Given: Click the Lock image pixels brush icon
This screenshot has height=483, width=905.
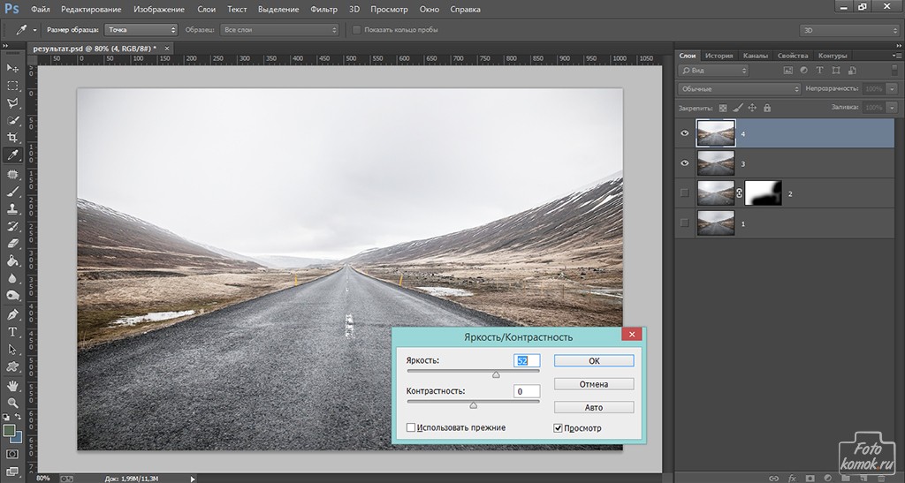Looking at the screenshot, I should (738, 108).
